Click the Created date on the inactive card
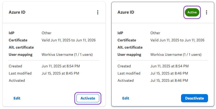216x109 pixels. (x=61, y=66)
